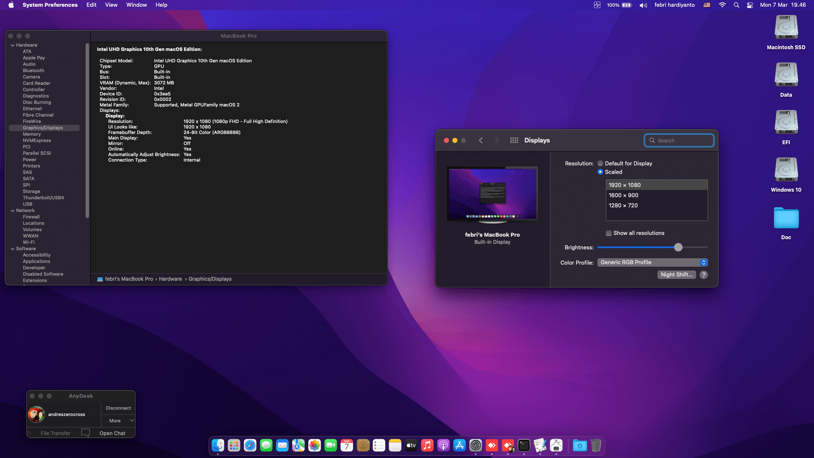Click System Preferences gear in Dock
This screenshot has width=814, height=458.
[x=476, y=445]
